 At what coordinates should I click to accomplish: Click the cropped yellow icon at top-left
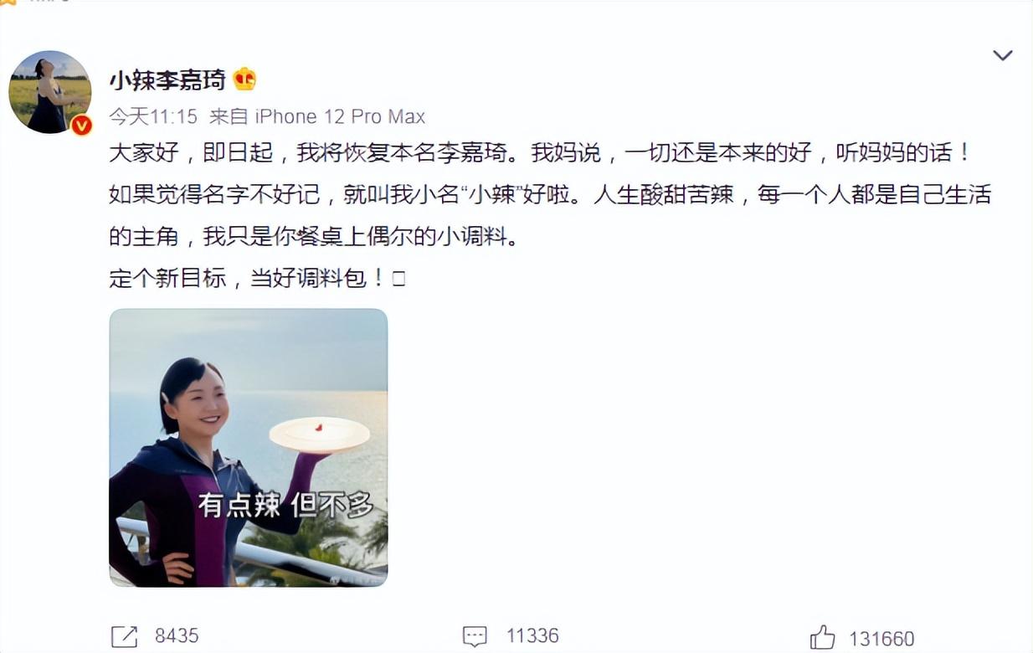(8, 3)
